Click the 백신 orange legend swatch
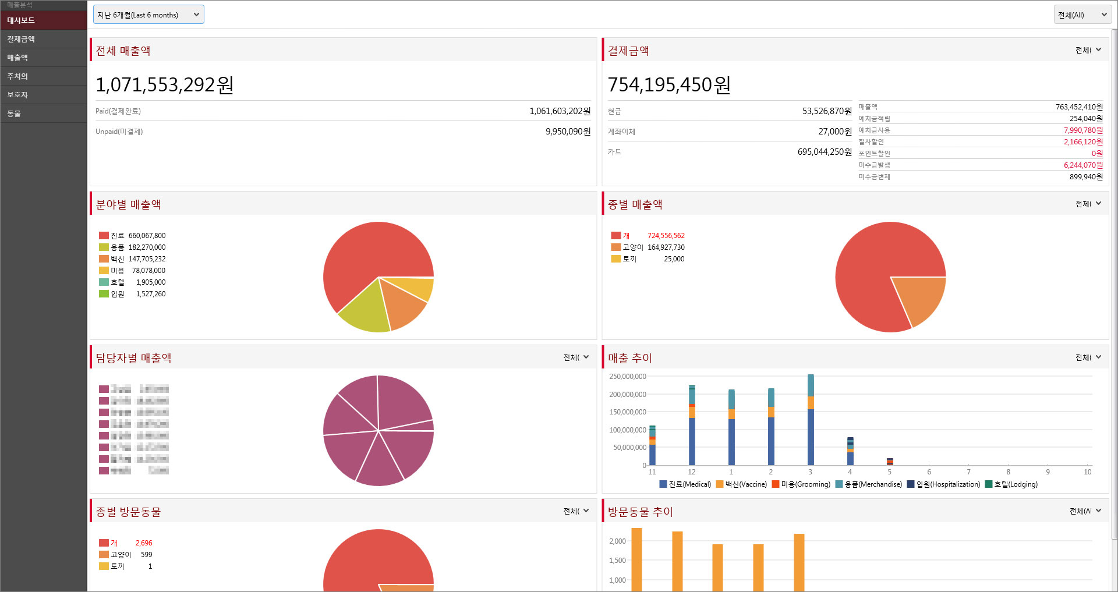The image size is (1118, 592). (x=104, y=259)
